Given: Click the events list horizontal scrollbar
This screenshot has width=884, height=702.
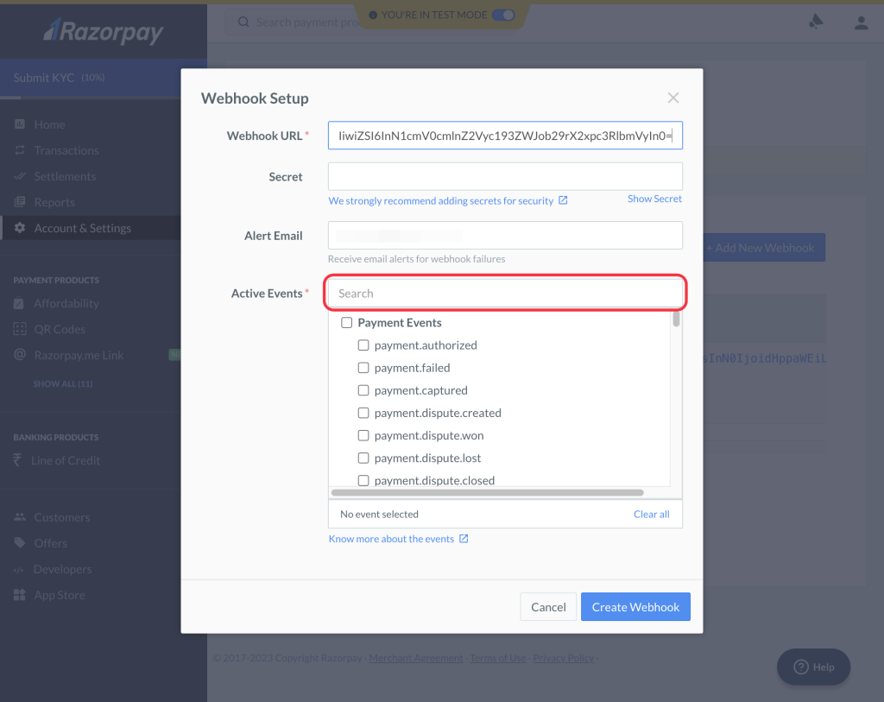Looking at the screenshot, I should click(487, 493).
